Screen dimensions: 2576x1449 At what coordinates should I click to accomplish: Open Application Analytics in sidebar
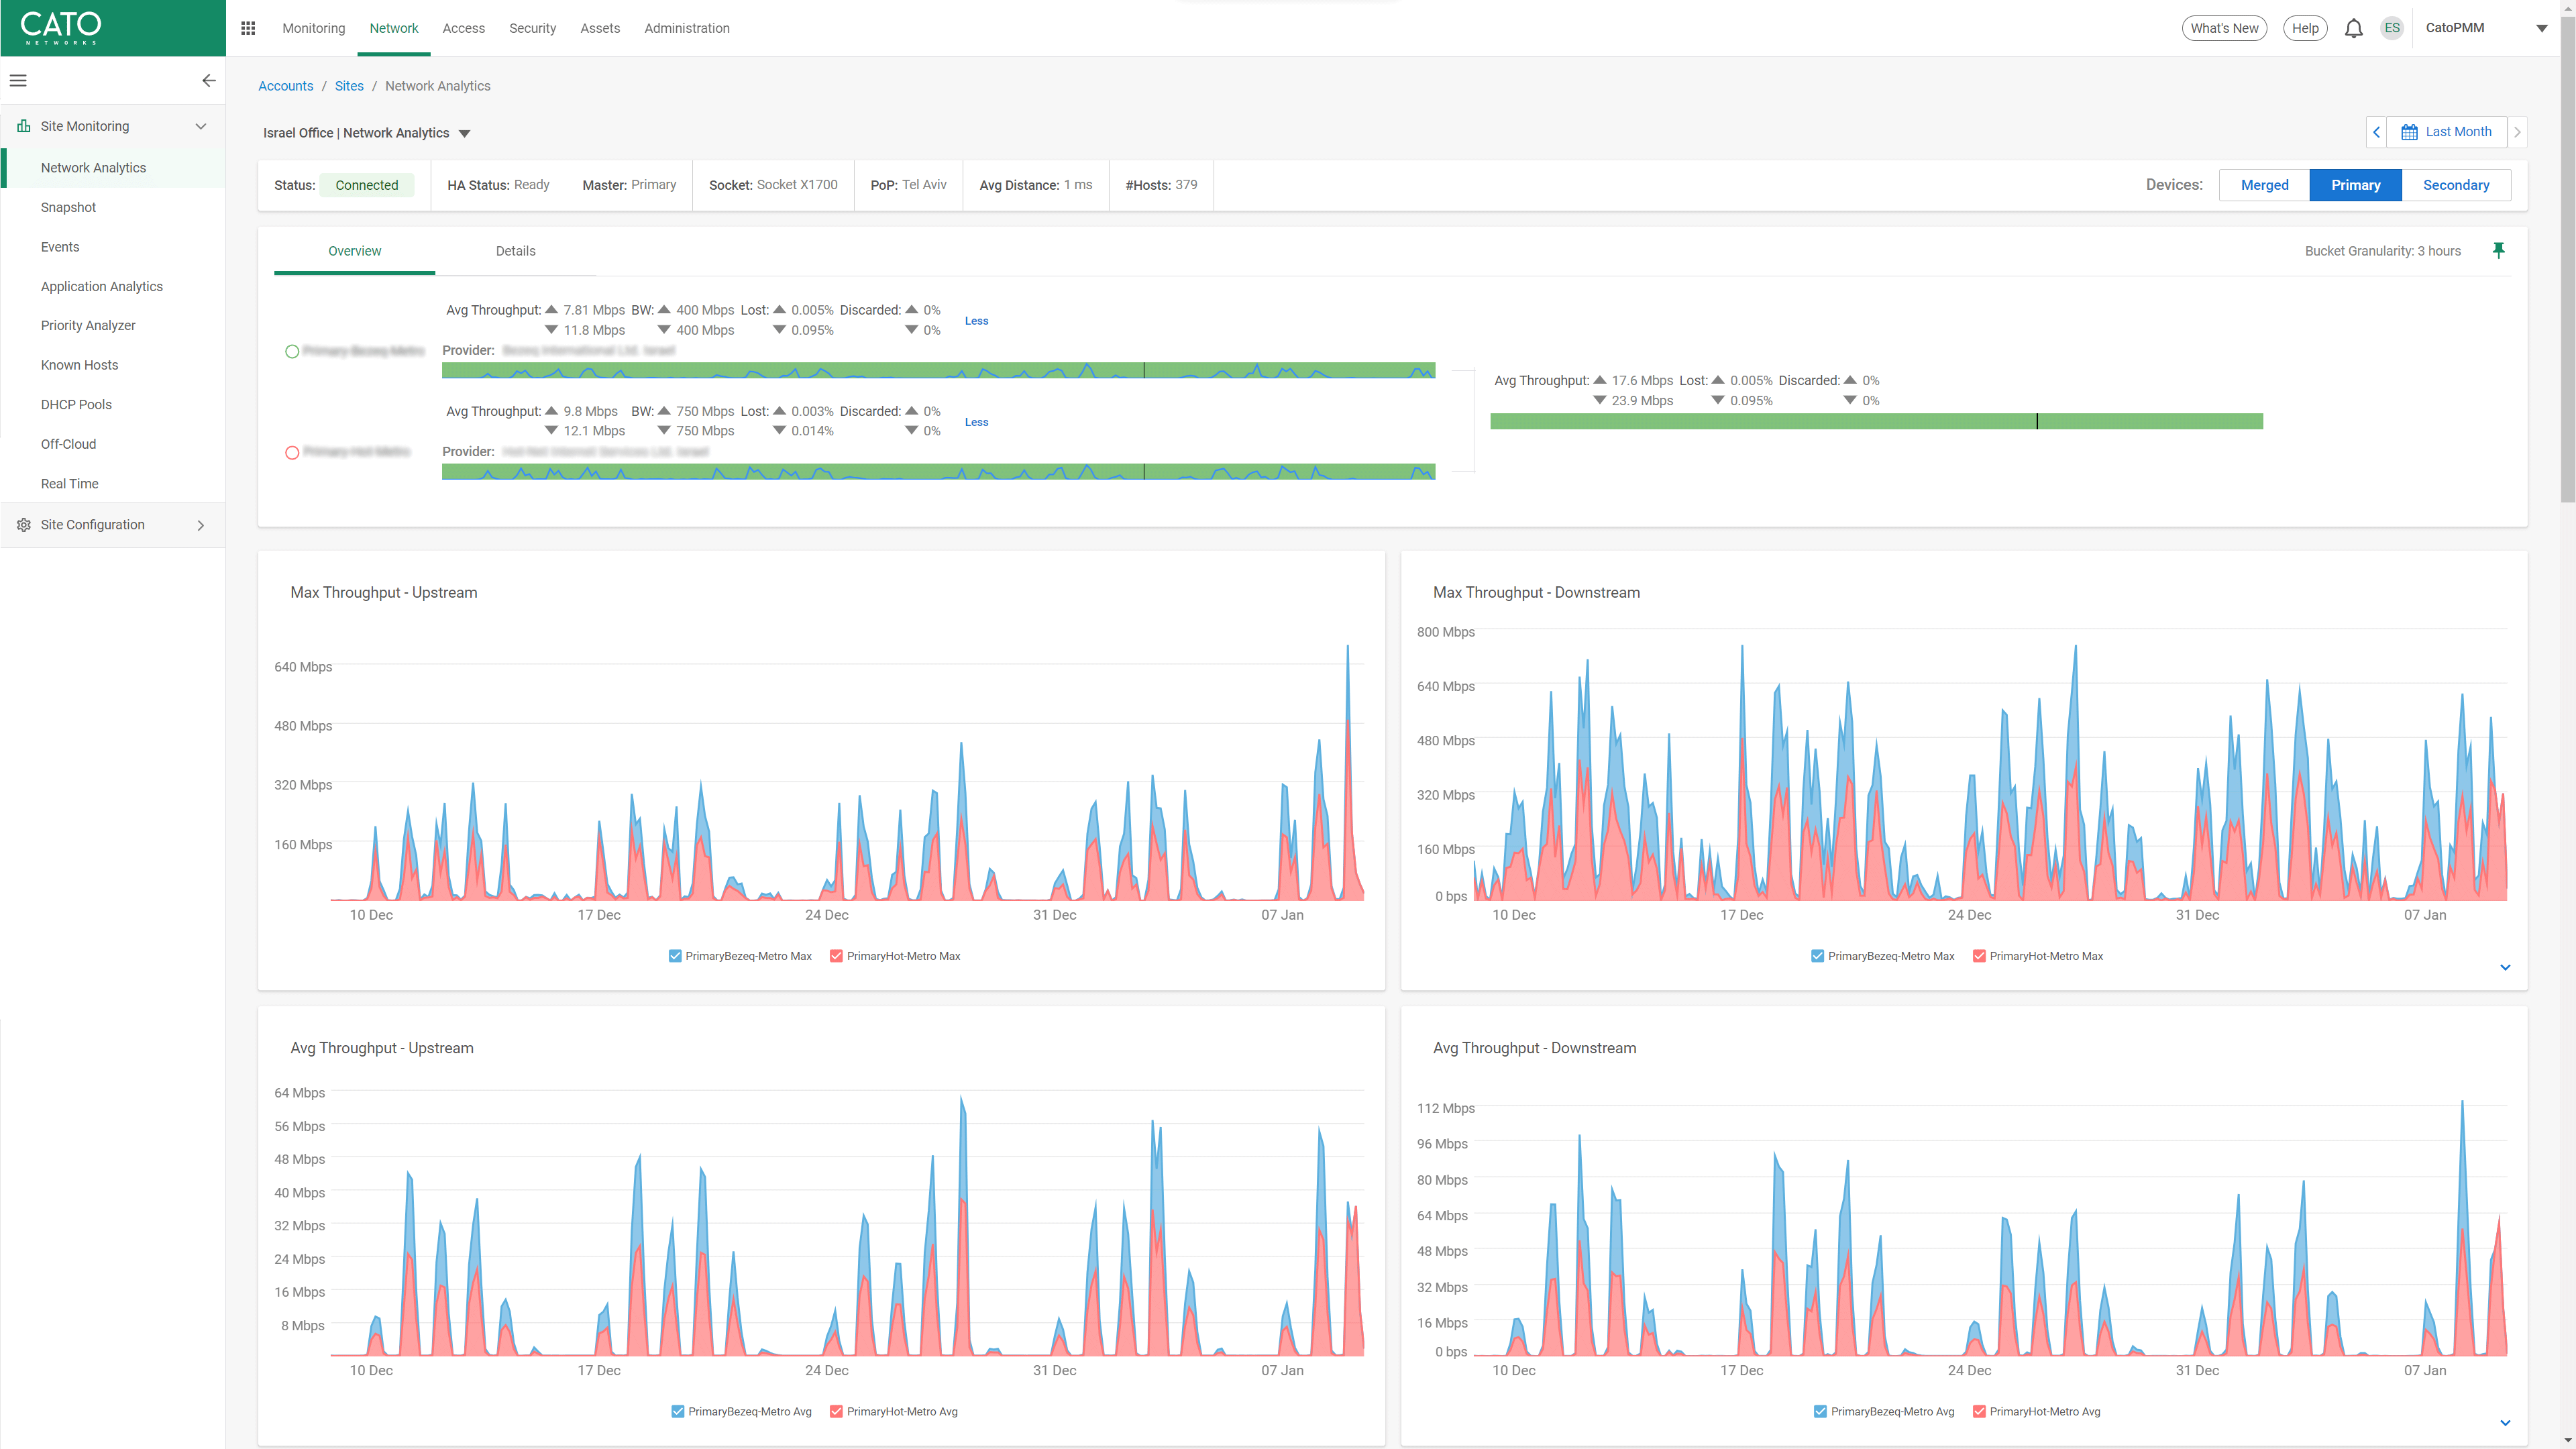[x=101, y=286]
